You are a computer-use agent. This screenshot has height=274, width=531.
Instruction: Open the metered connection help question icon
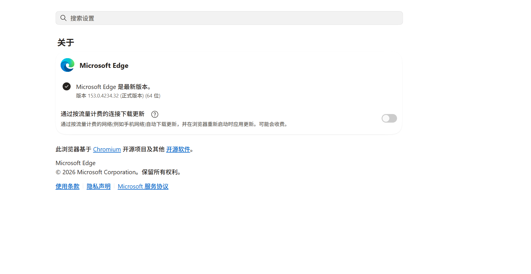[155, 114]
